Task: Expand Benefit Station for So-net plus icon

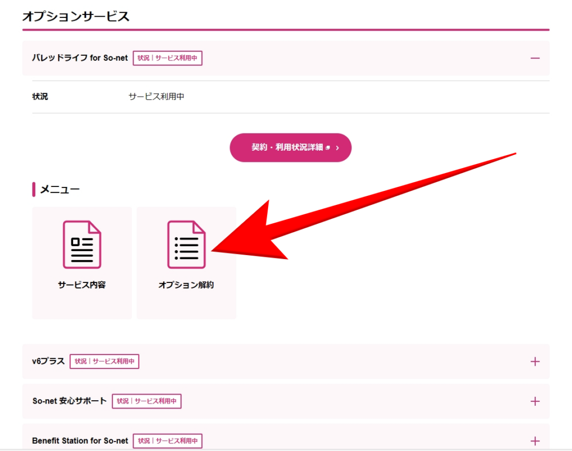Action: point(535,440)
